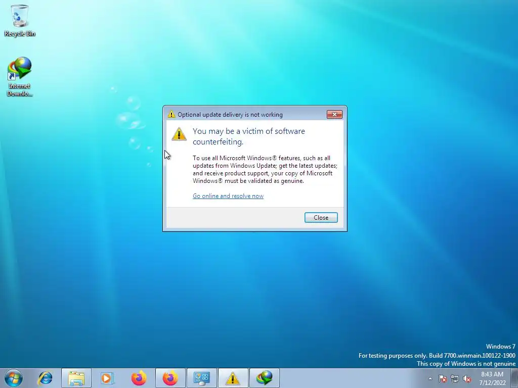The image size is (518, 388).
Task: Click the large warning icon inside the dialog
Action: click(179, 134)
